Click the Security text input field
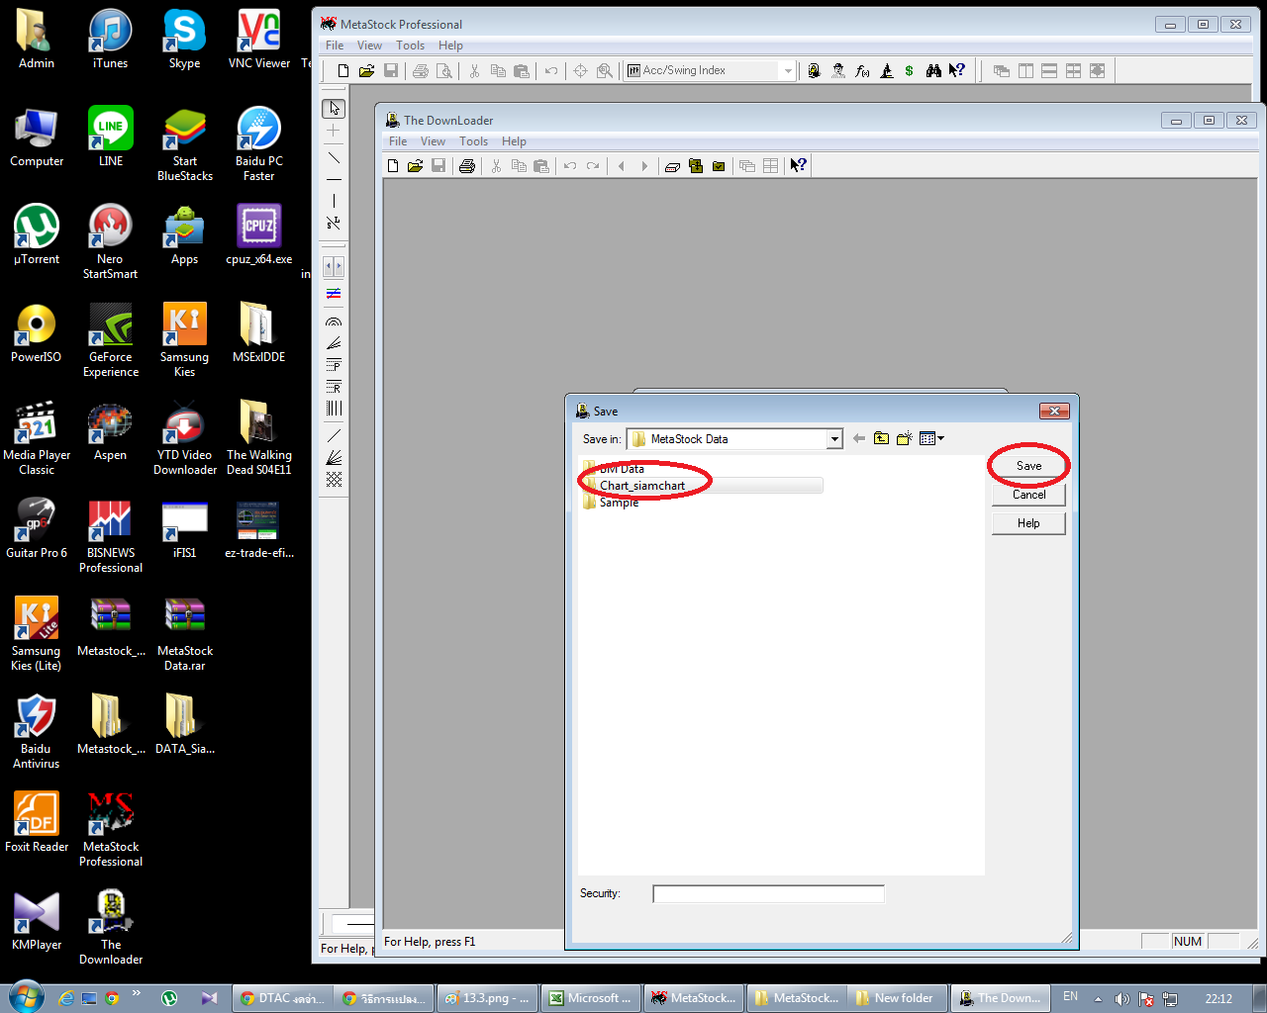Viewport: 1267px width, 1013px height. 768,894
